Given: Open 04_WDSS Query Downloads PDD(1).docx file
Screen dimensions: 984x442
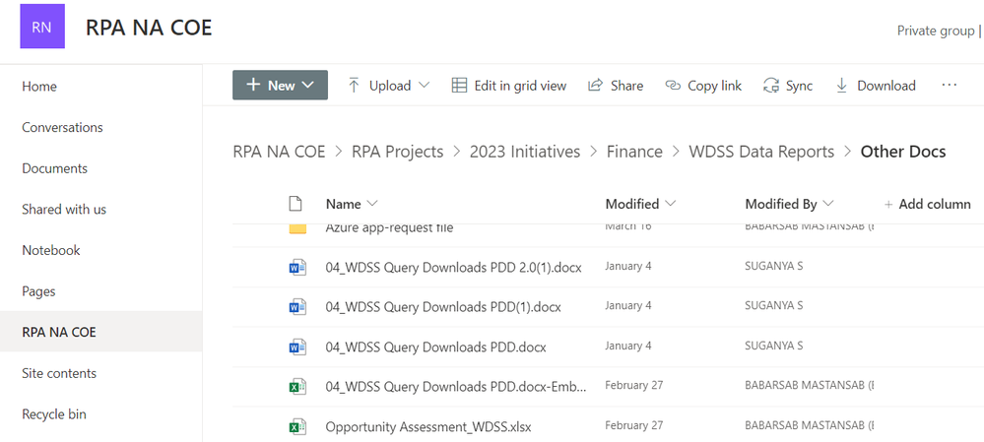Looking at the screenshot, I should click(x=443, y=307).
